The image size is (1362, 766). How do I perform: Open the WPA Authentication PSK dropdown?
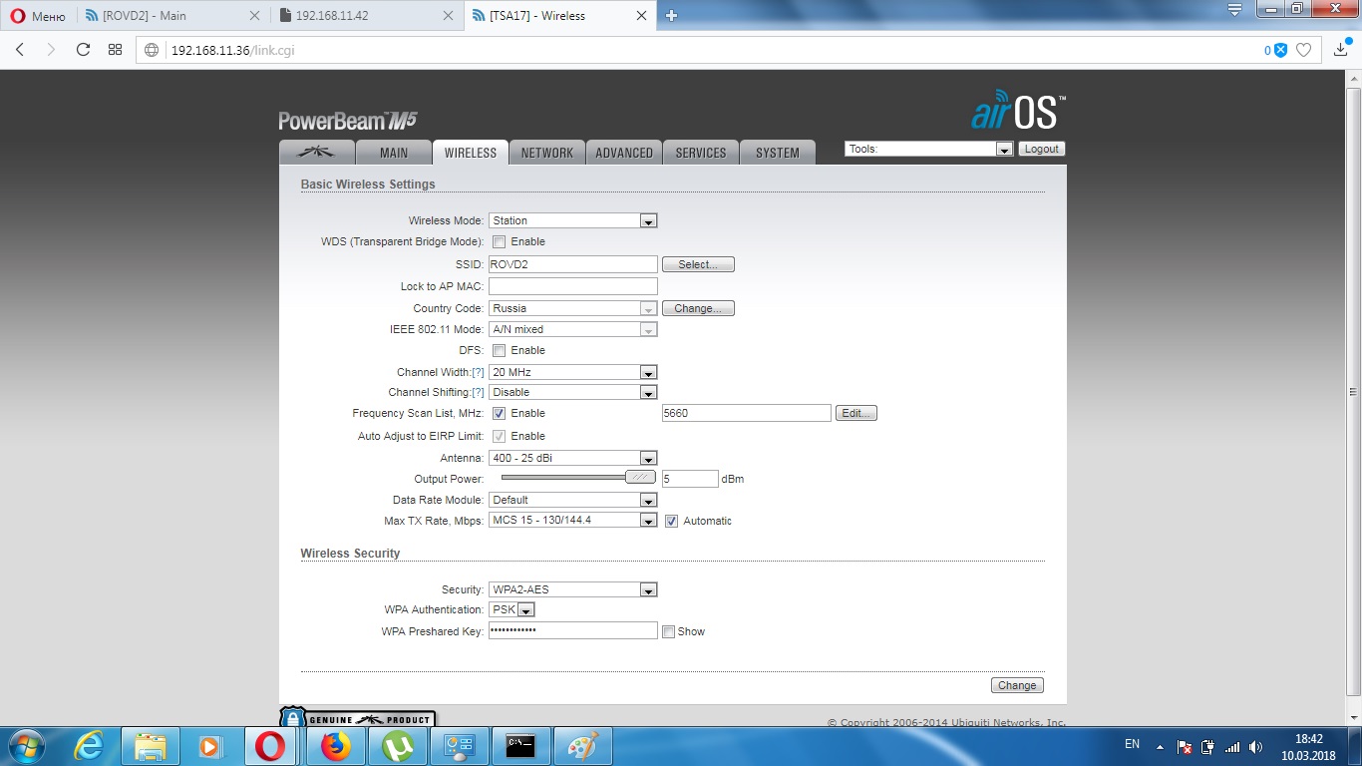[x=511, y=609]
